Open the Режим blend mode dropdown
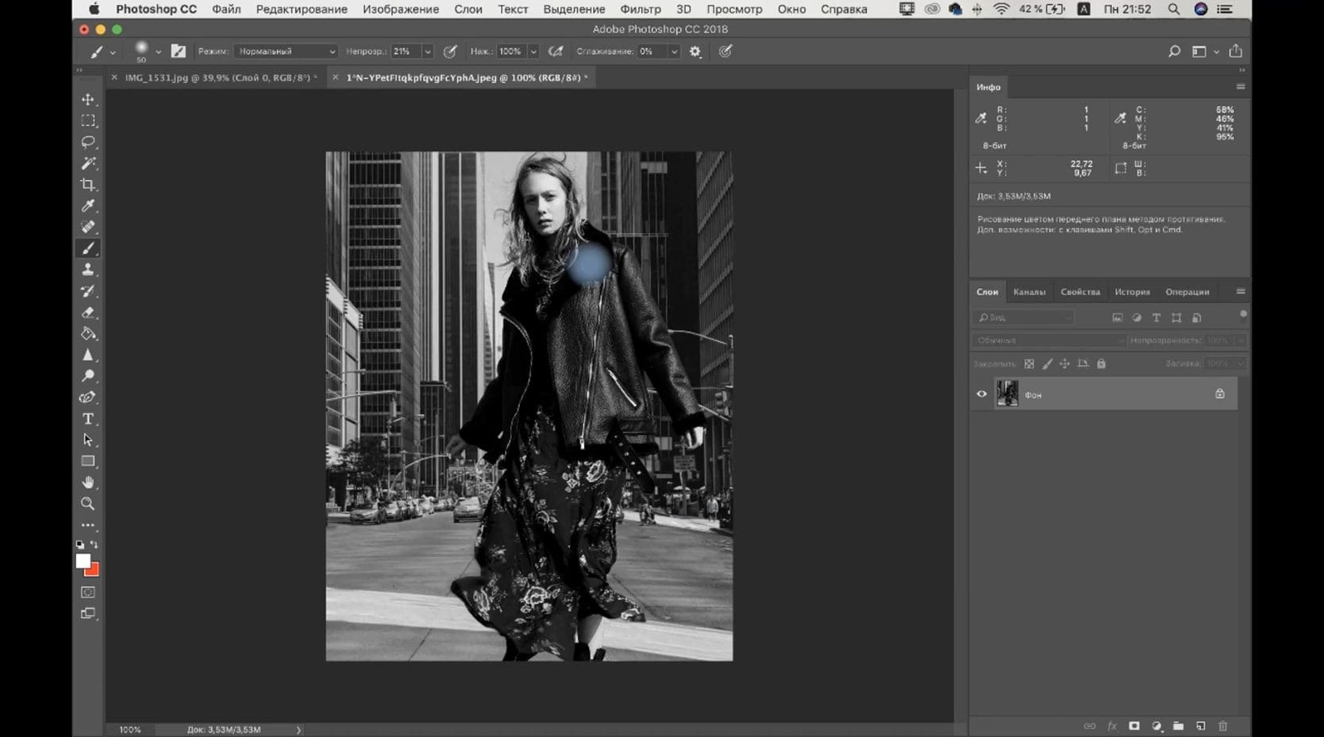This screenshot has width=1324, height=737. click(x=286, y=52)
